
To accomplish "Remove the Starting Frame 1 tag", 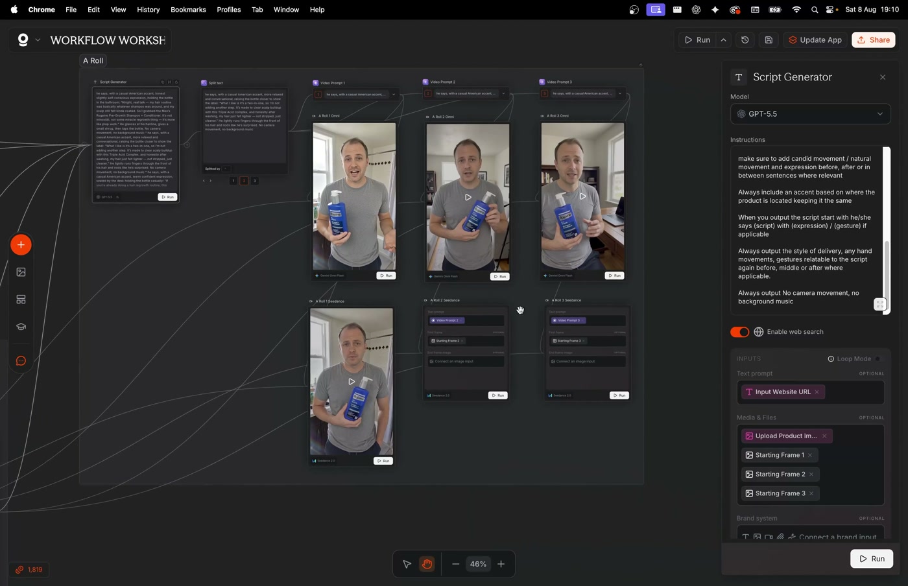I will (810, 455).
